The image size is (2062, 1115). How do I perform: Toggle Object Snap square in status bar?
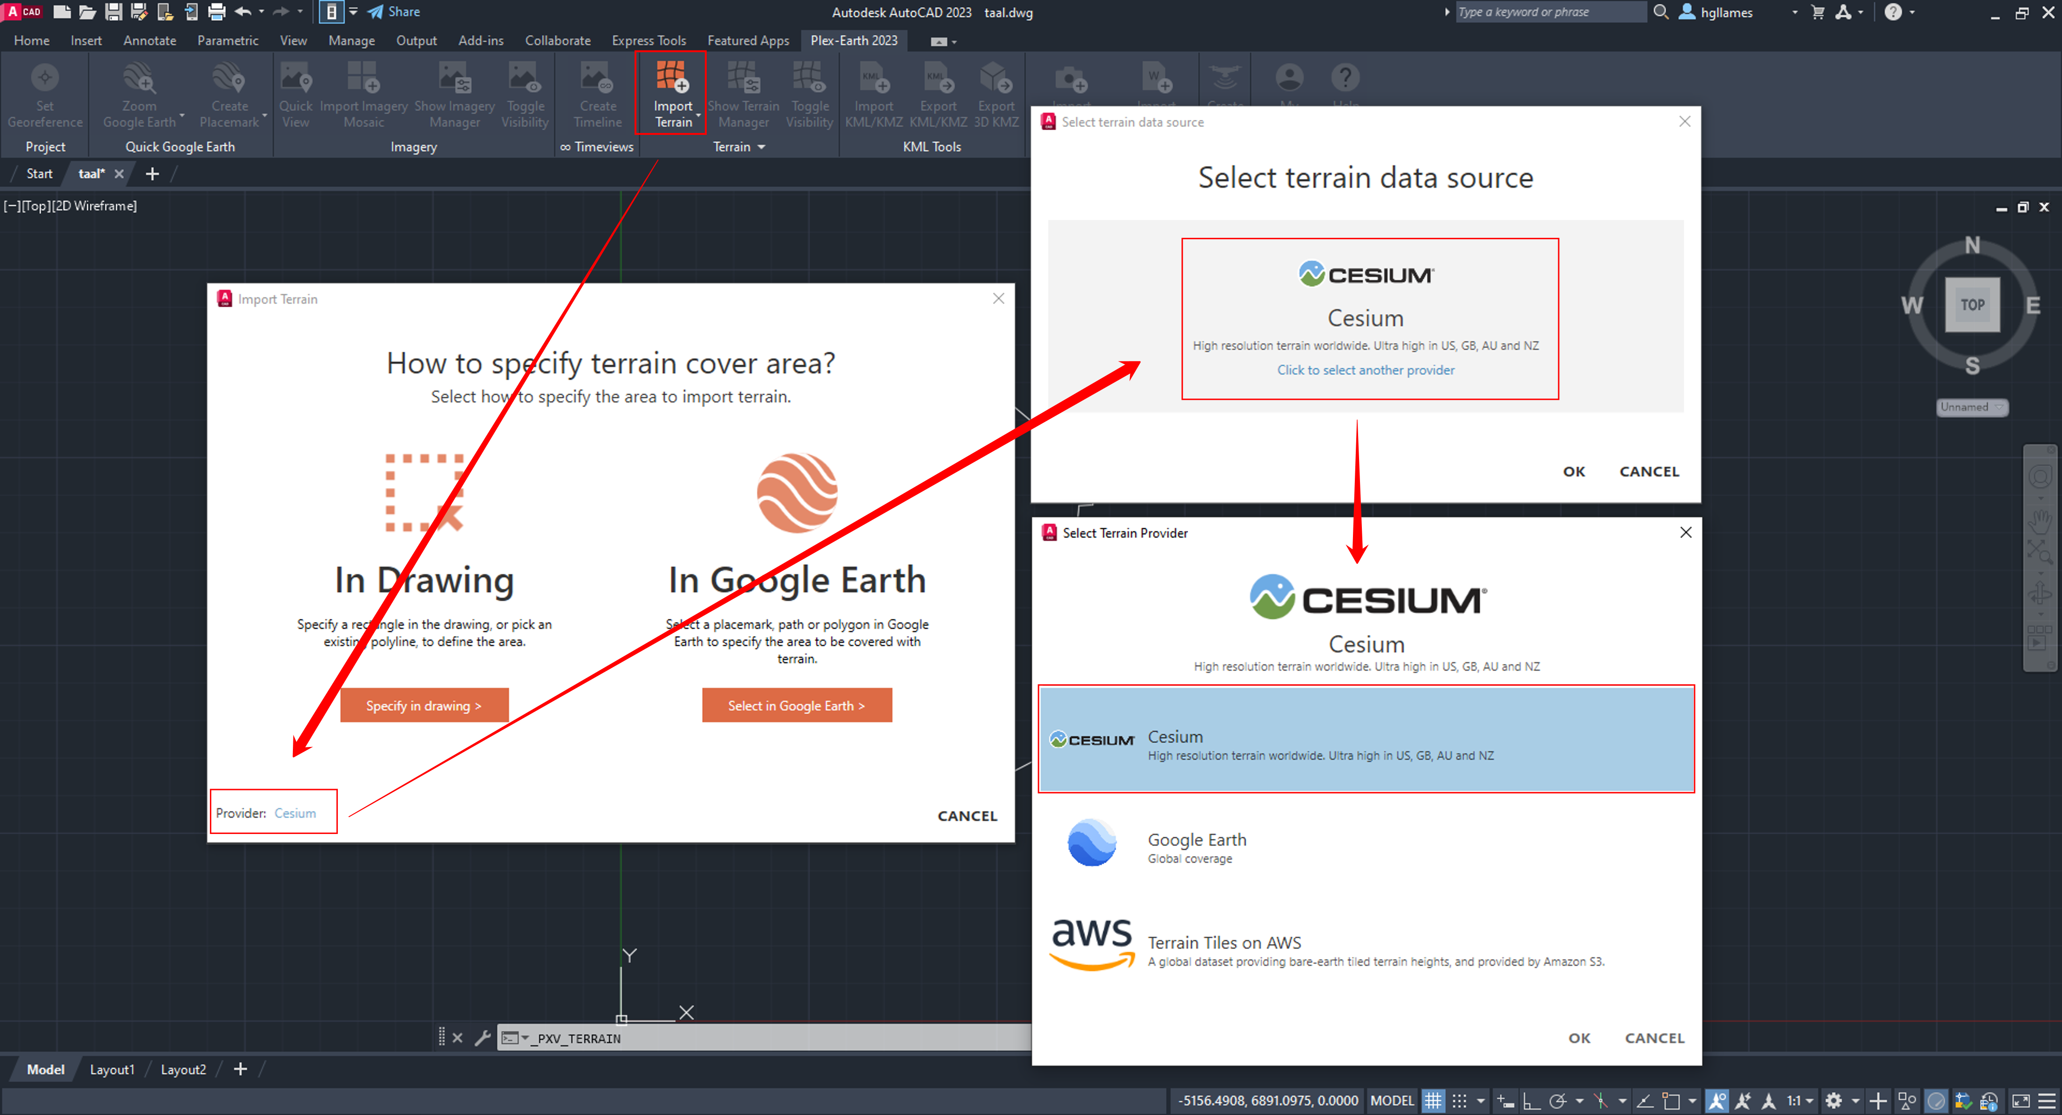[1671, 1100]
